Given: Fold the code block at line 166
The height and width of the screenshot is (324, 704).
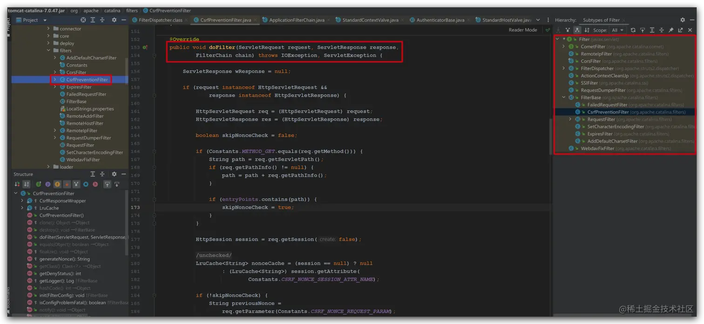Looking at the screenshot, I should (x=154, y=152).
